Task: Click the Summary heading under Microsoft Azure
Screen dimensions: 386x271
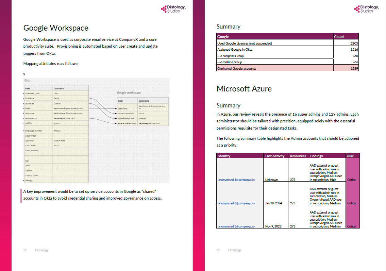Action: tap(229, 105)
